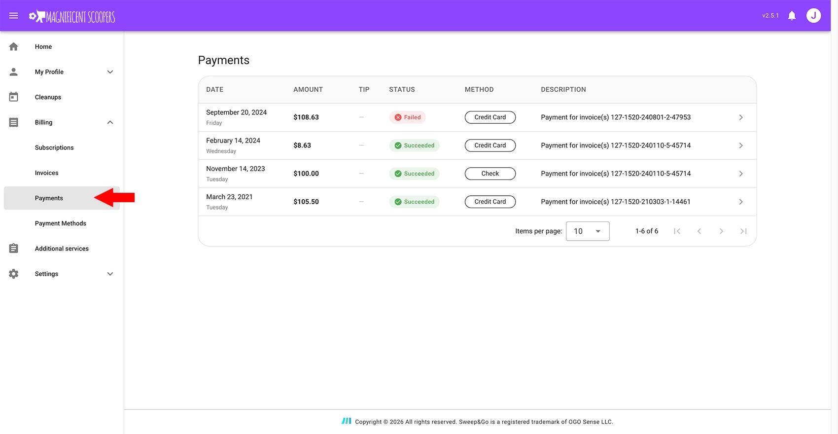Open details arrow for November 14, 2023 payment
The height and width of the screenshot is (434, 838).
click(741, 174)
